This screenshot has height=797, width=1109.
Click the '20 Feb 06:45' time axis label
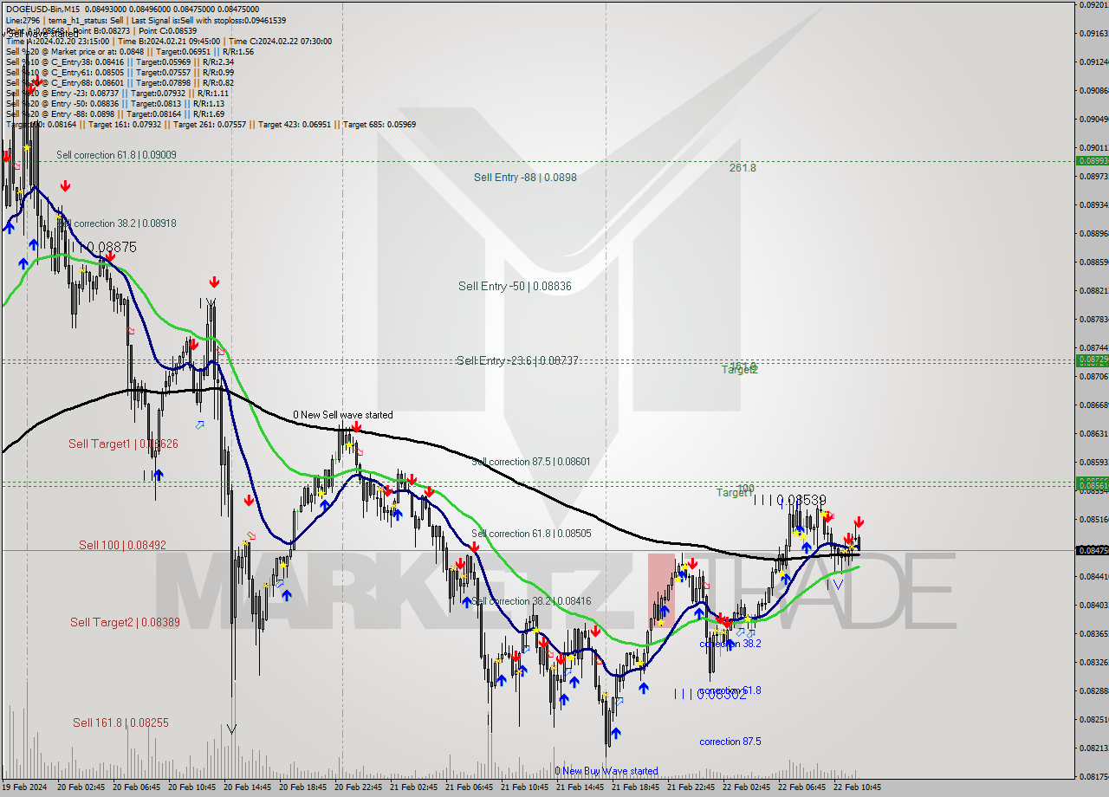point(137,787)
